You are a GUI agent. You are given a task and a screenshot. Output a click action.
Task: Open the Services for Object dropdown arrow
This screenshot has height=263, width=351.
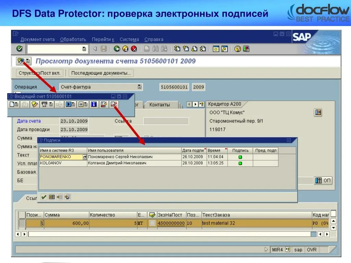[27, 61]
